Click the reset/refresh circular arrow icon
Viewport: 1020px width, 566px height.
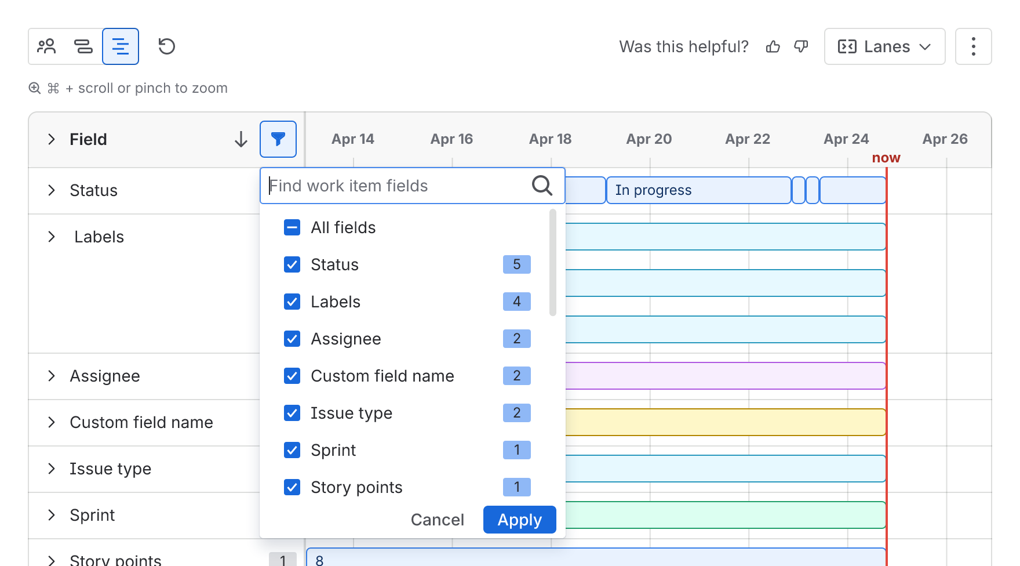click(x=167, y=46)
